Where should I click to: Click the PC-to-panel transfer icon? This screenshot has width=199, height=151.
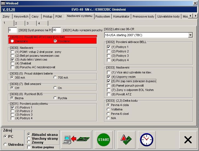(76, 139)
